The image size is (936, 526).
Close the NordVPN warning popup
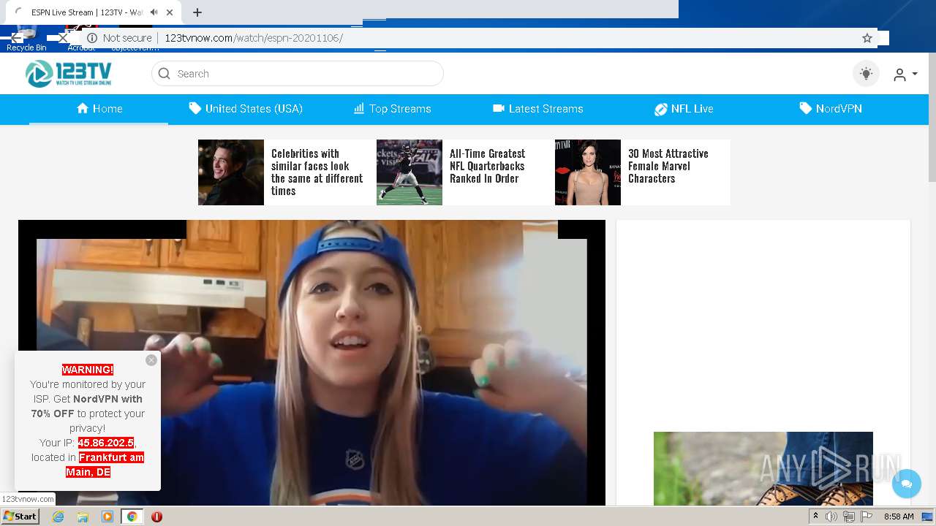[x=151, y=360]
